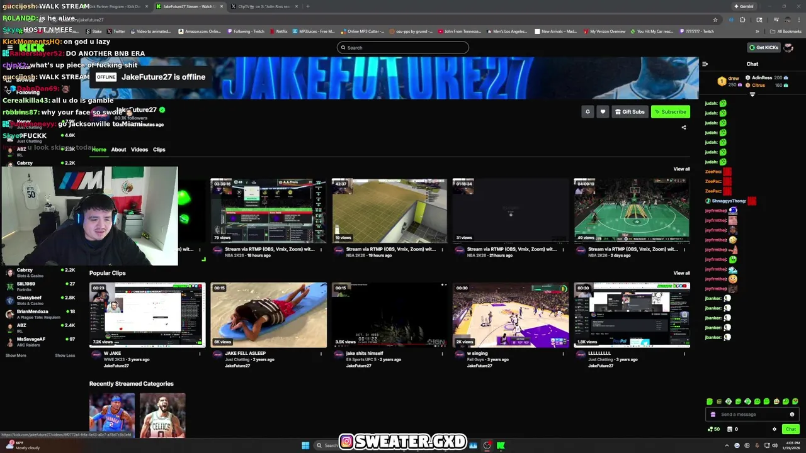The height and width of the screenshot is (453, 806).
Task: Open the JAKE FELL ASLEEP clip thumbnail
Action: point(269,315)
